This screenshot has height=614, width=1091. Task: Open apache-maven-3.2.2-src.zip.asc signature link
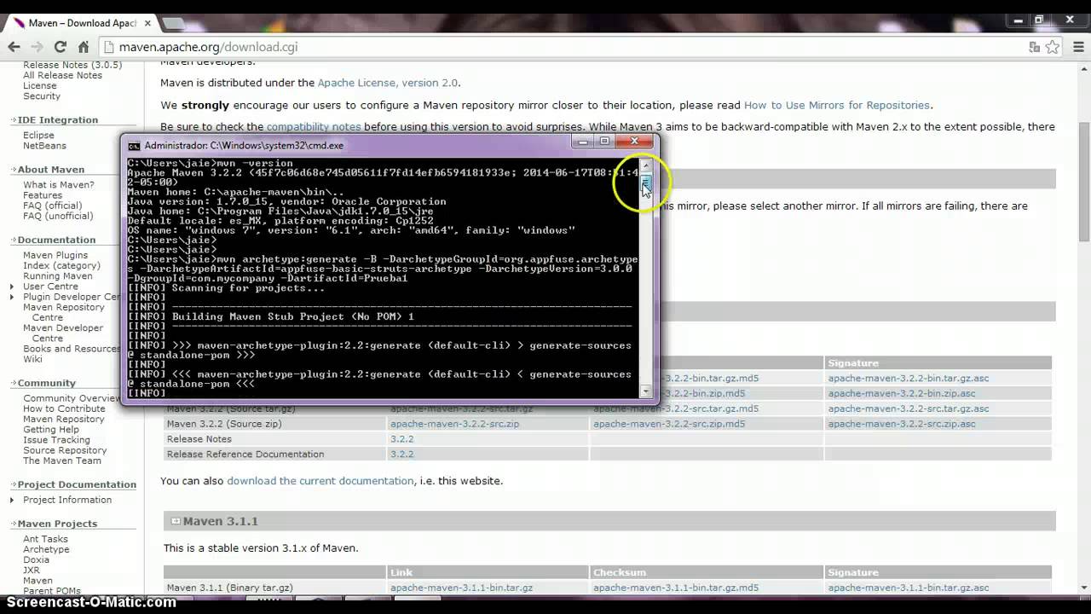pyautogui.click(x=901, y=424)
